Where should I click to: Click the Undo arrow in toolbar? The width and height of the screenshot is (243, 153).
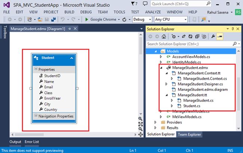(x=62, y=19)
